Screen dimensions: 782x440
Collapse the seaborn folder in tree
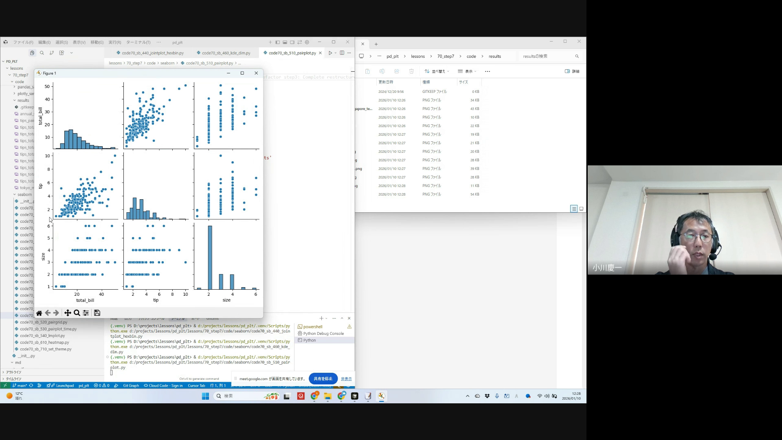[24, 194]
